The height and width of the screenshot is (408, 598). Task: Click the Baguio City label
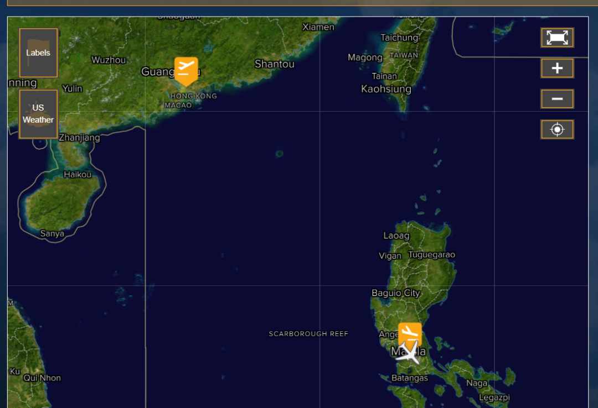tap(396, 293)
